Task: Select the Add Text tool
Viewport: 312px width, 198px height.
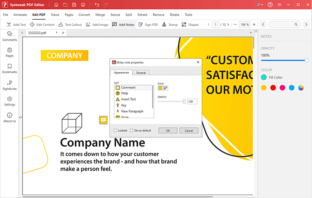Action: tap(16, 25)
